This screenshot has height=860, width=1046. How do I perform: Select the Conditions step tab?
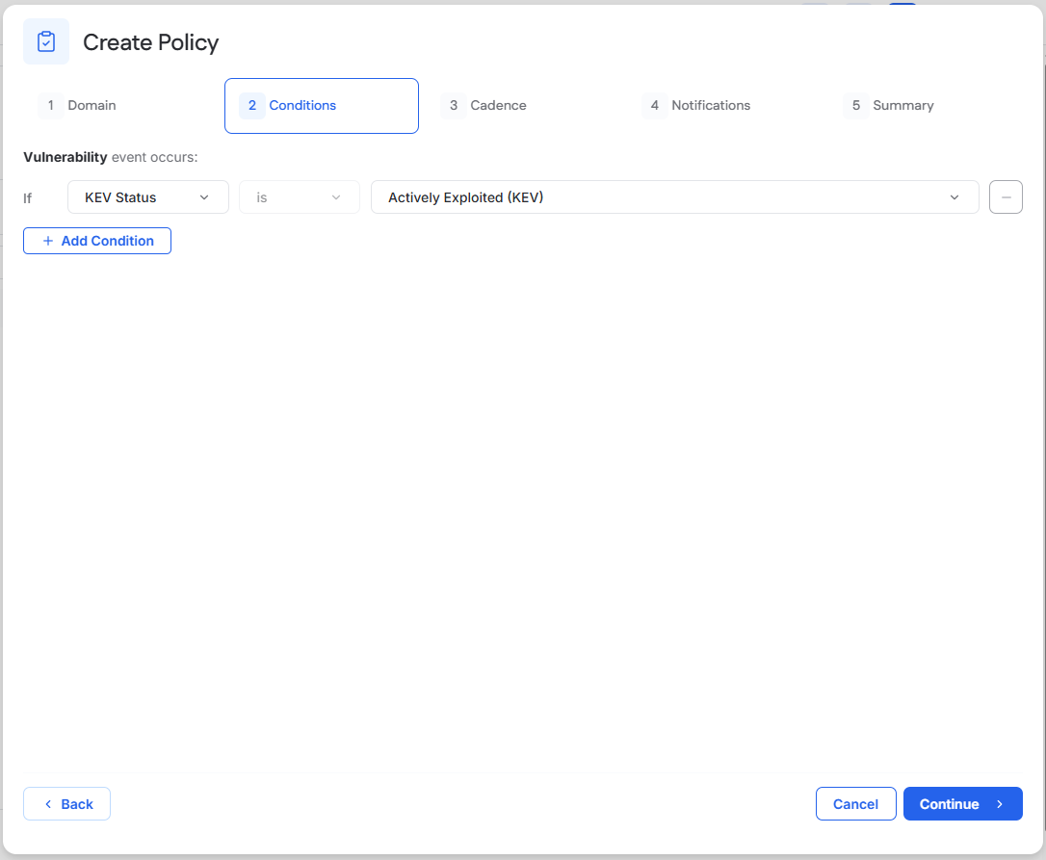pos(322,106)
